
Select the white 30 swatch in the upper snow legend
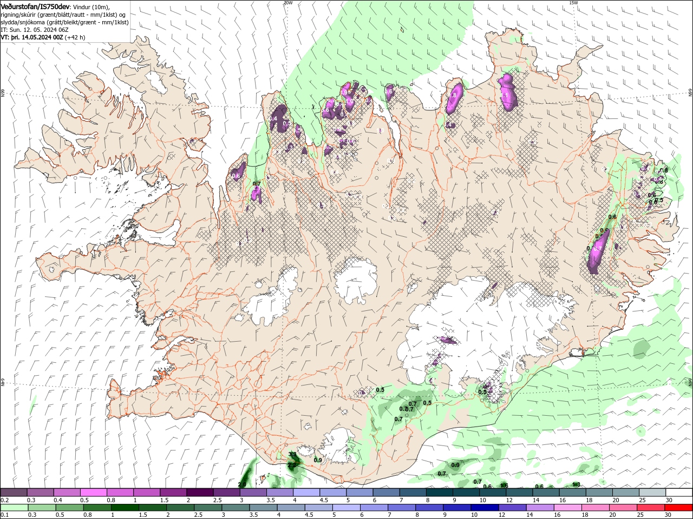[x=678, y=493]
